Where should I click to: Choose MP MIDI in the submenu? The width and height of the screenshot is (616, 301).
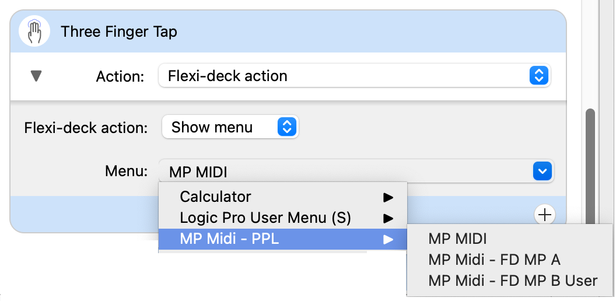coord(457,239)
